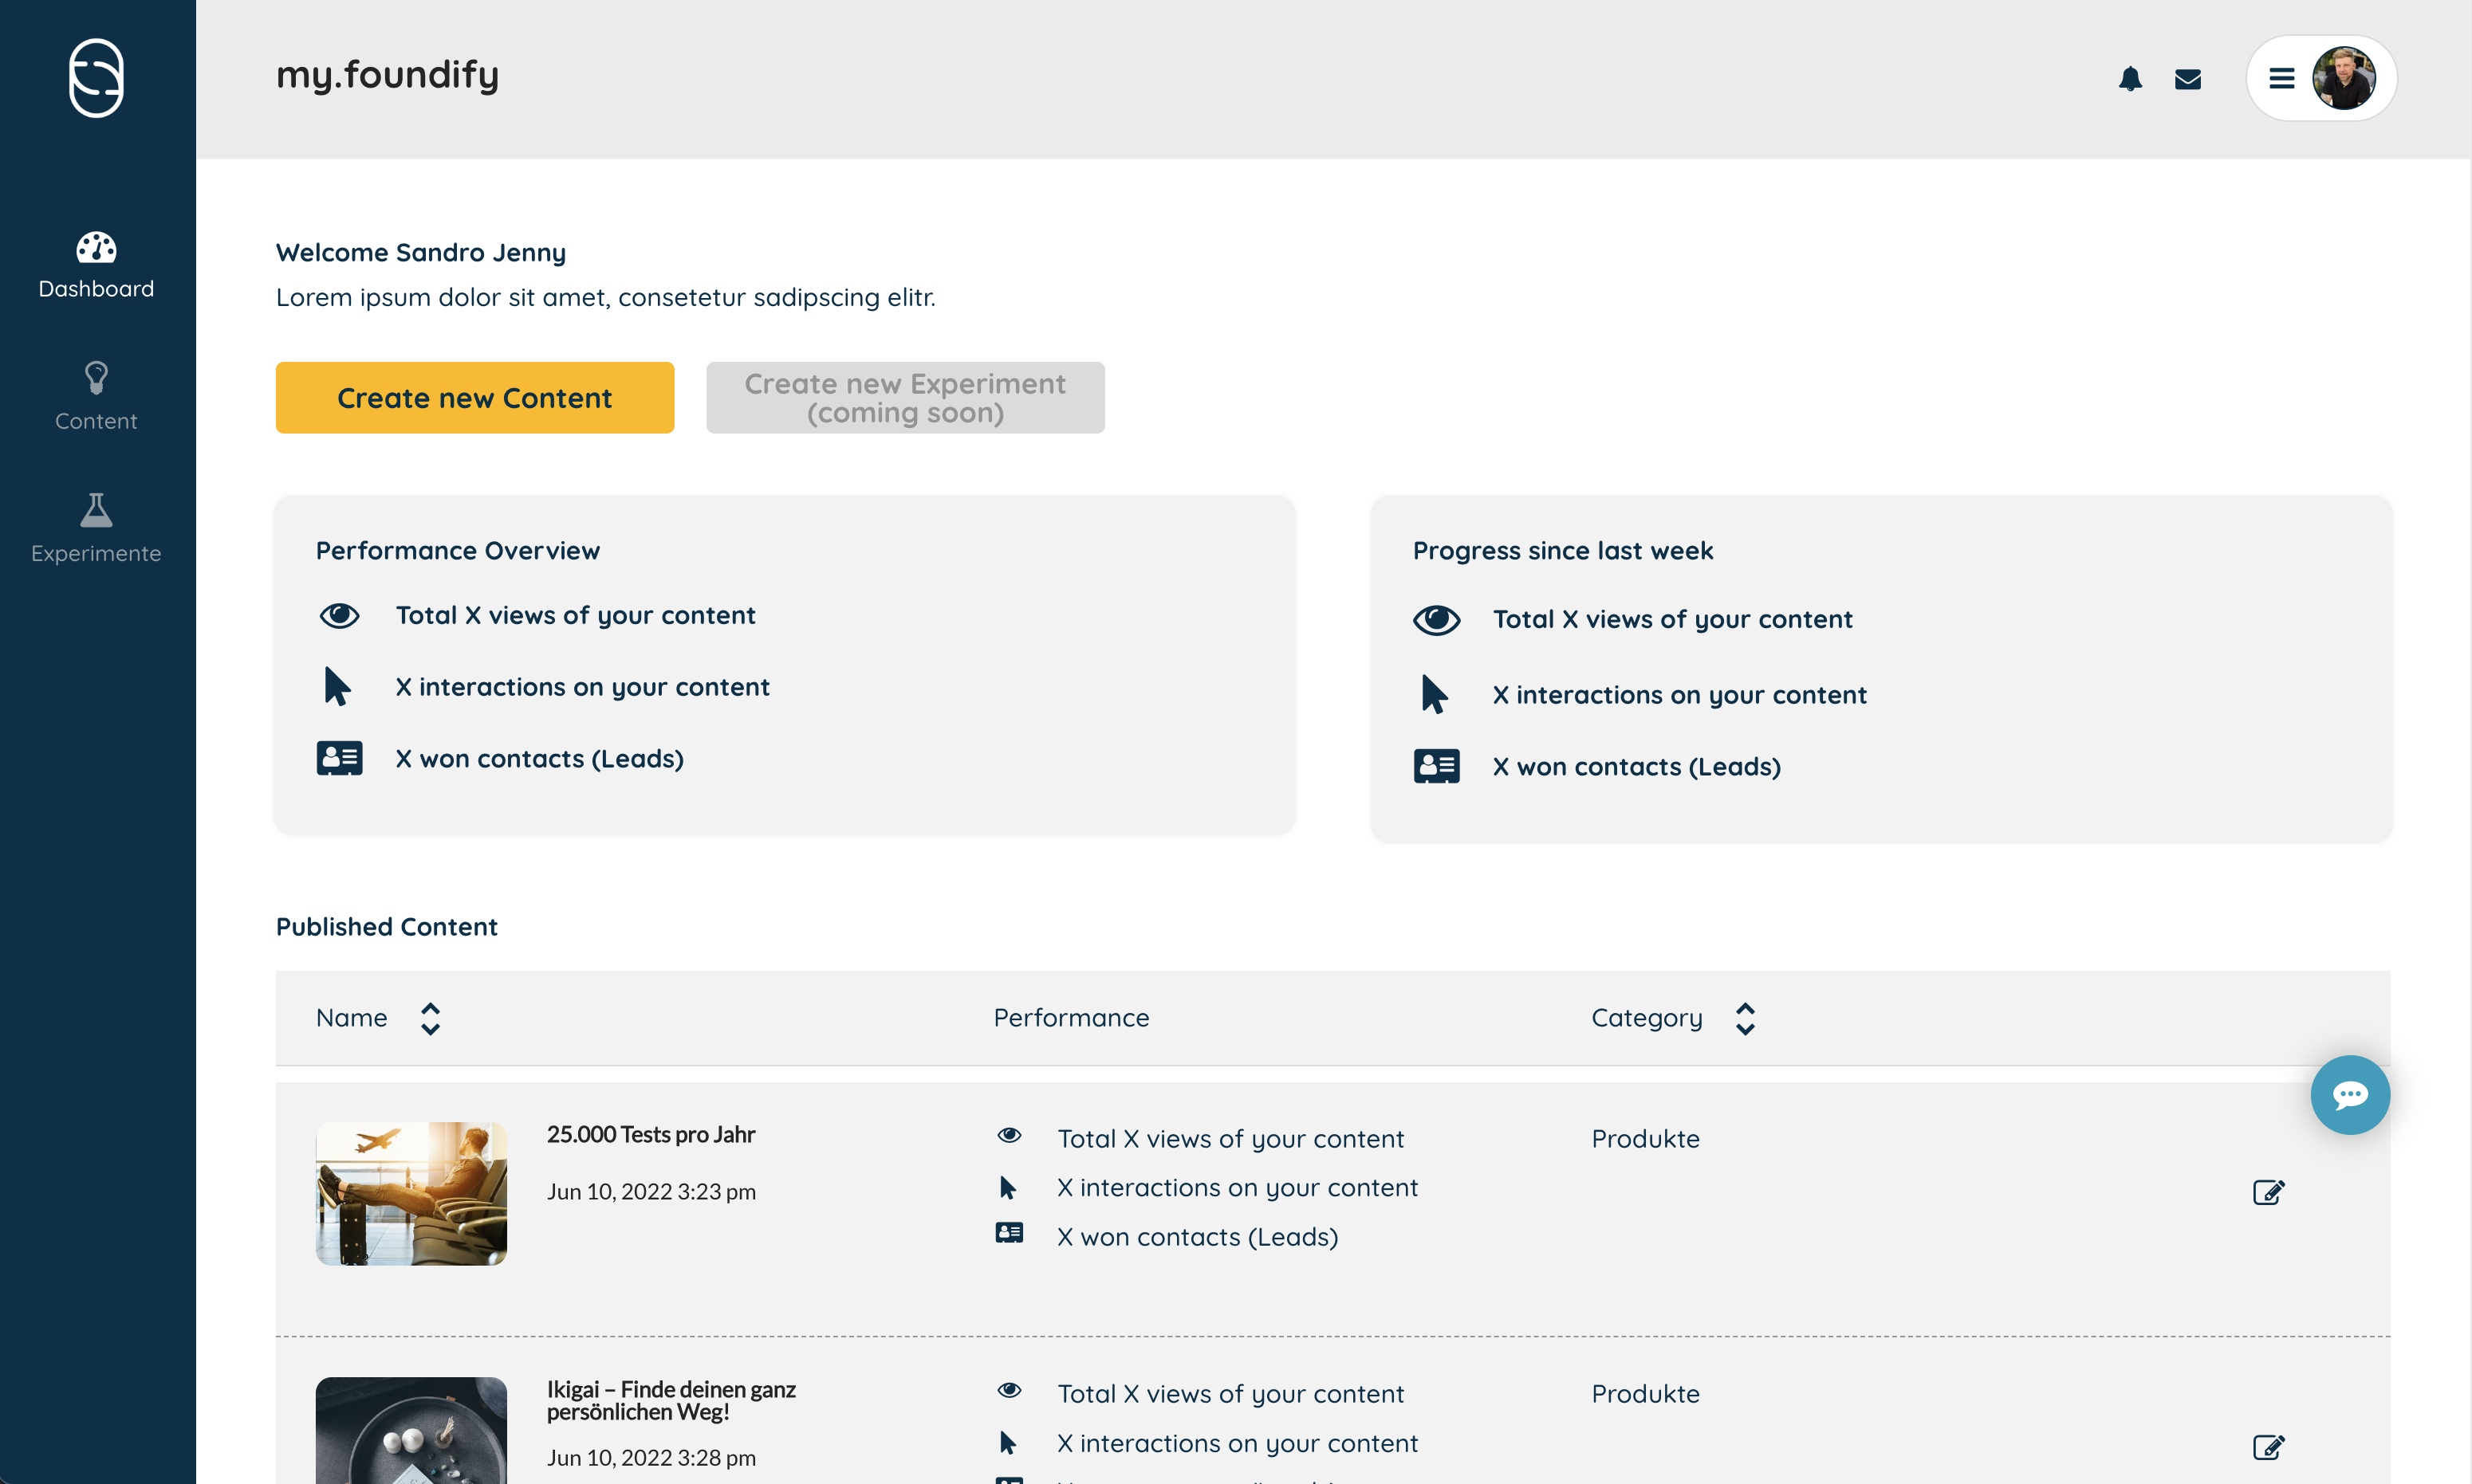Edit the Ikigai entry via pencil icon

point(2269,1447)
